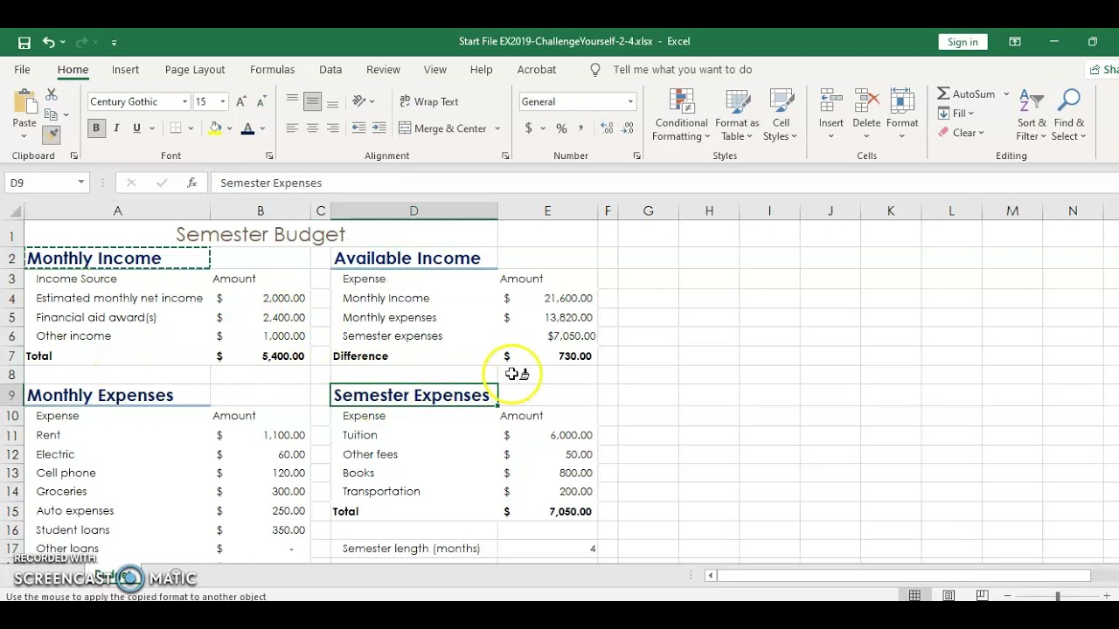Click Accounting Number Format dollar icon
1119x629 pixels.
tap(528, 128)
